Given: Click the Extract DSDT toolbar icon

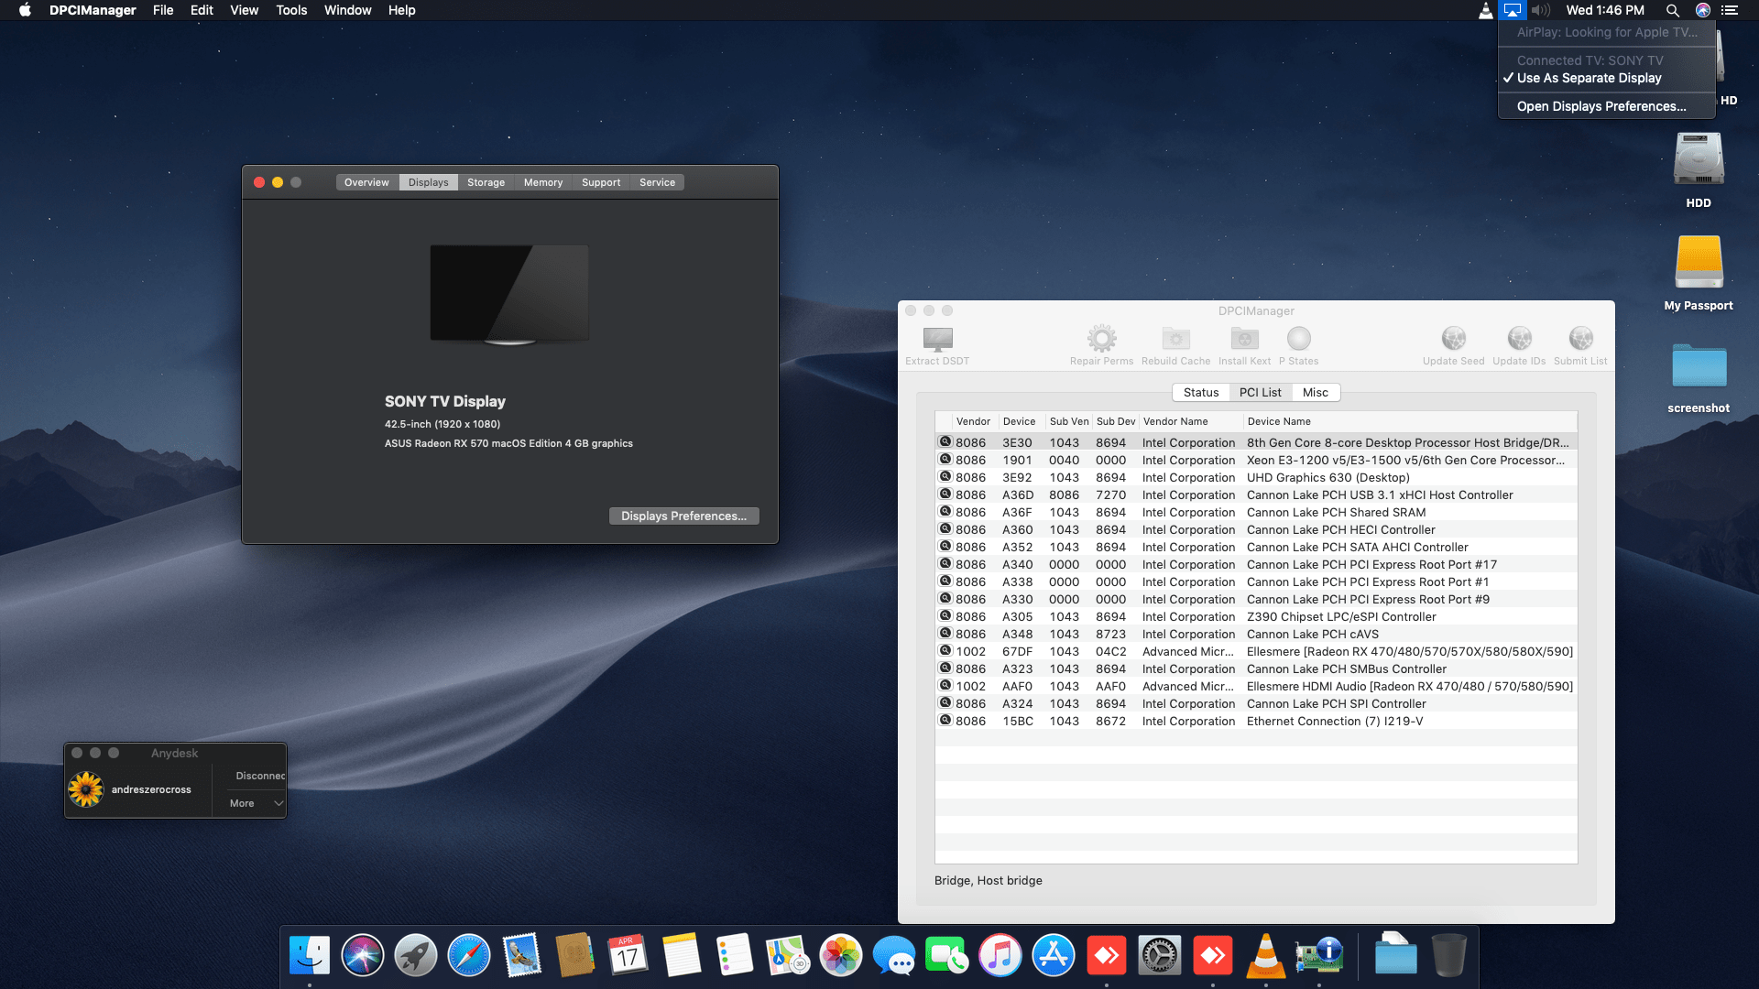Looking at the screenshot, I should [937, 340].
